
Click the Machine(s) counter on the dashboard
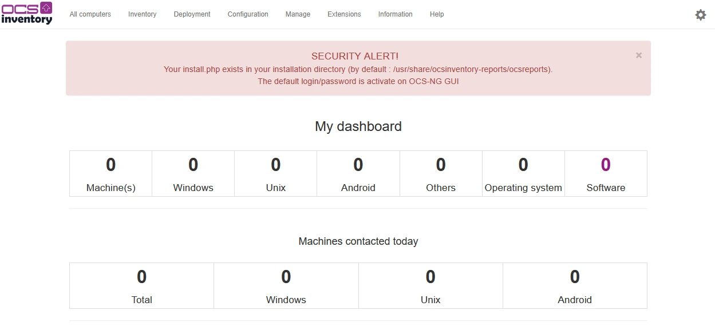(110, 173)
